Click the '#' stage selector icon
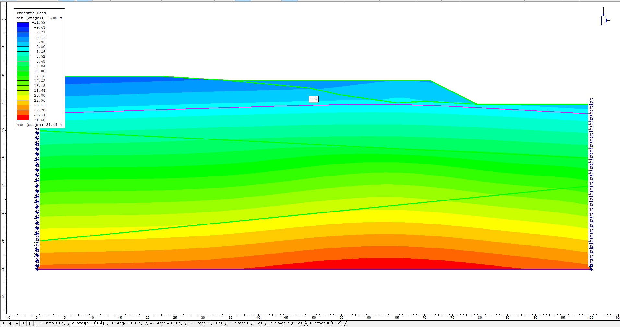 click(x=17, y=323)
